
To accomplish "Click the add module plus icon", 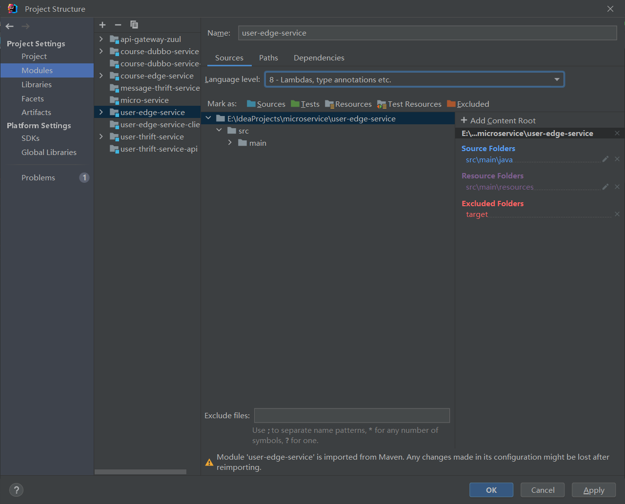I will tap(102, 25).
